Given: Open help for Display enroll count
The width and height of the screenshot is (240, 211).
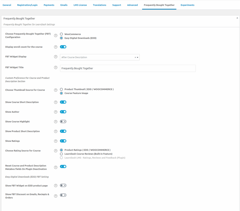Looking at the screenshot, I should 56,47.
